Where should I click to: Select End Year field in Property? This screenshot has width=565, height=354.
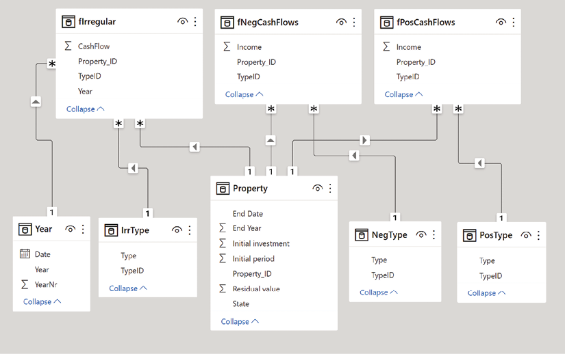pyautogui.click(x=247, y=228)
